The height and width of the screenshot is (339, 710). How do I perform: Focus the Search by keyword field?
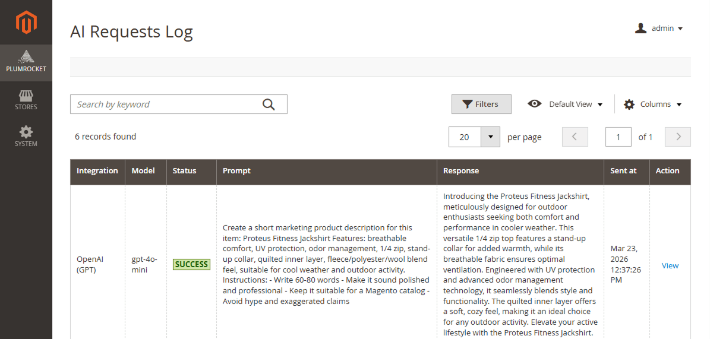(166, 104)
